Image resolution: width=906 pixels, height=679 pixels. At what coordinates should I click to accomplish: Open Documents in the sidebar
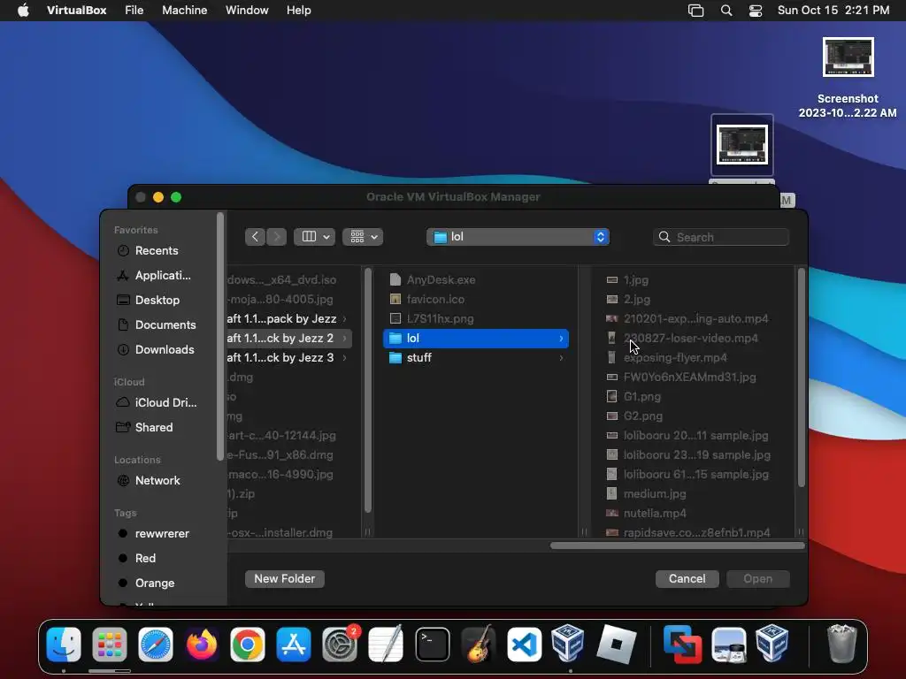coord(165,325)
